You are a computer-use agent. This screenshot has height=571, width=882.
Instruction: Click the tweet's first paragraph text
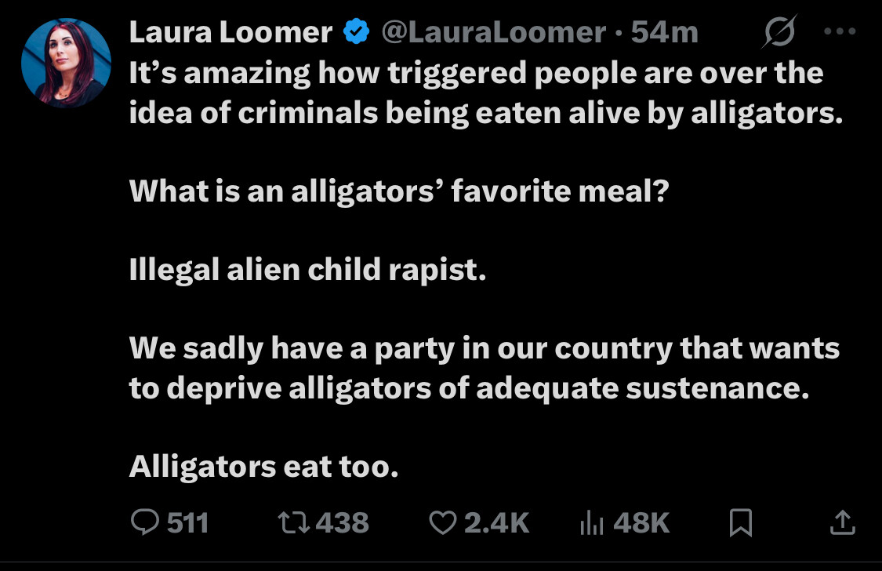[x=486, y=93]
